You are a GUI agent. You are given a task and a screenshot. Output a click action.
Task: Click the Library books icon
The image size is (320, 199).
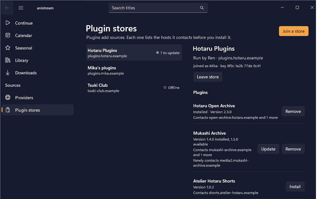coord(8,60)
